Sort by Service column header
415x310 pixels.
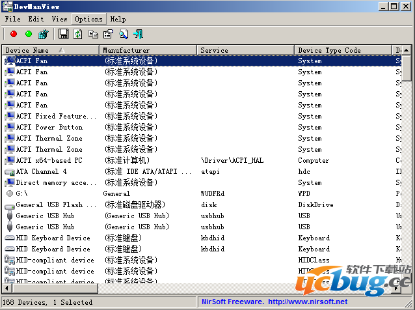pos(246,50)
